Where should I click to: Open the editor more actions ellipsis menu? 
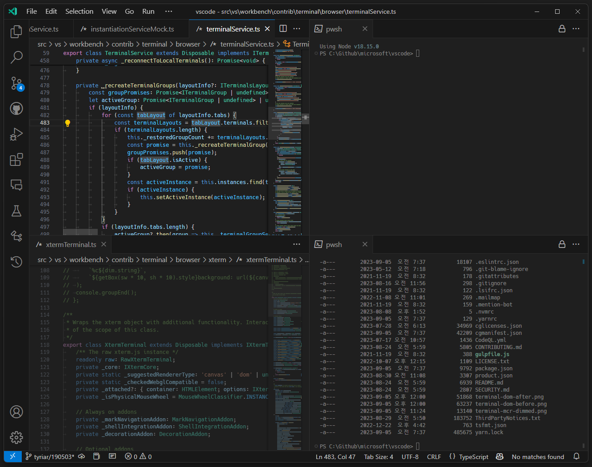[x=297, y=28]
